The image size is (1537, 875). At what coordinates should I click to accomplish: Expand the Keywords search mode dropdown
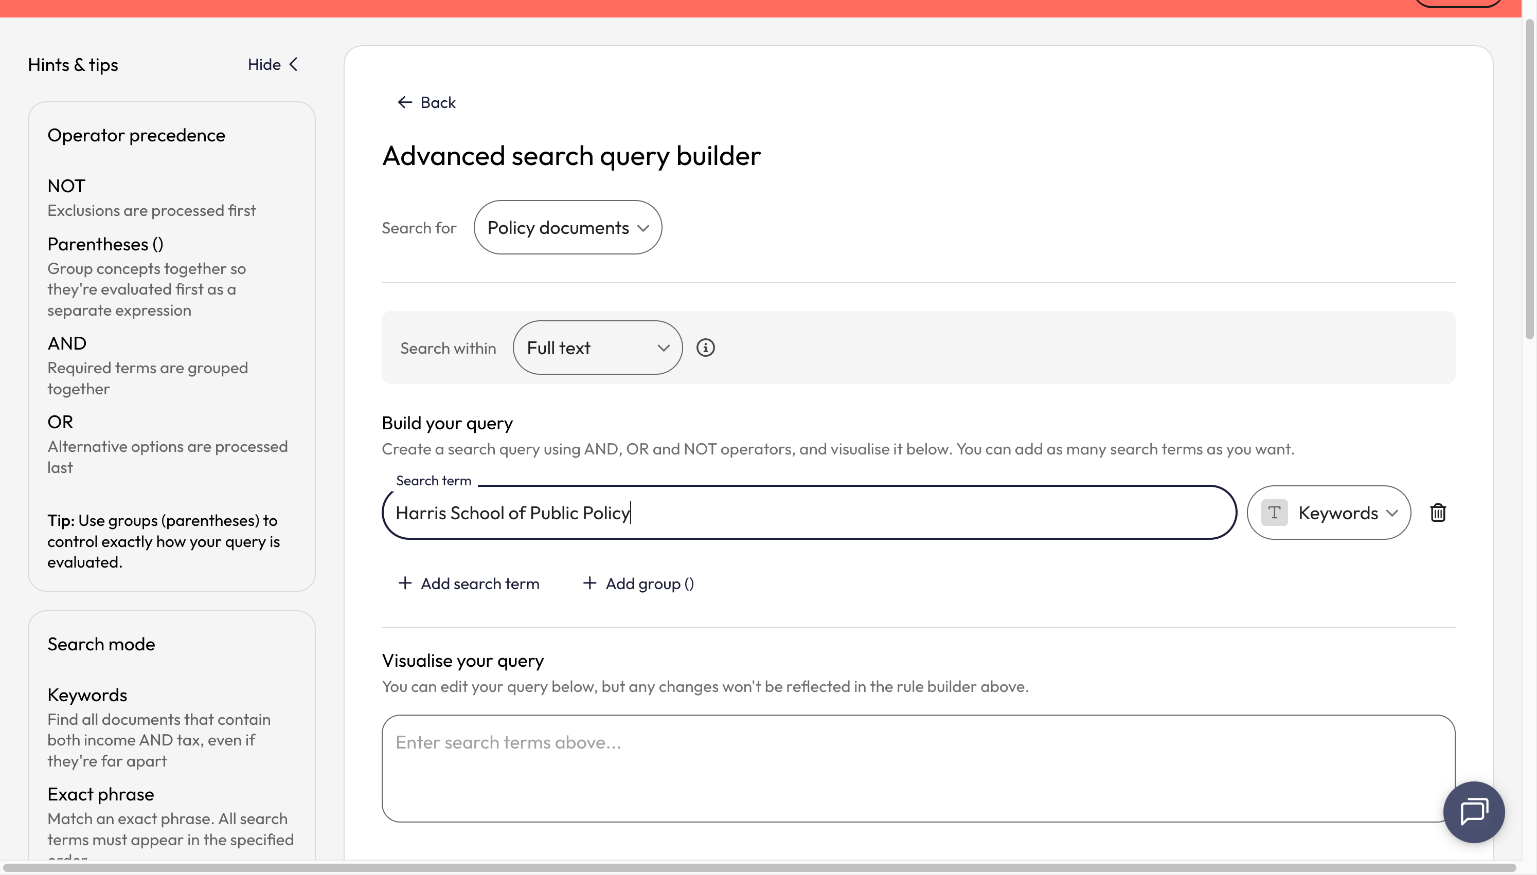coord(1329,513)
